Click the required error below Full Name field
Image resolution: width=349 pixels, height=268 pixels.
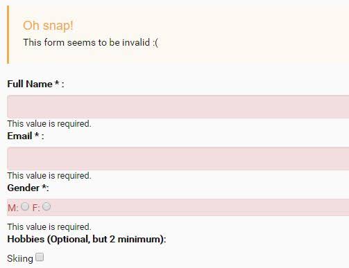pyautogui.click(x=49, y=124)
